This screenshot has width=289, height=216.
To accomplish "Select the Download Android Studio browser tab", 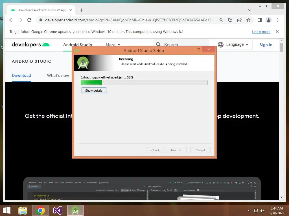I will pos(41,10).
